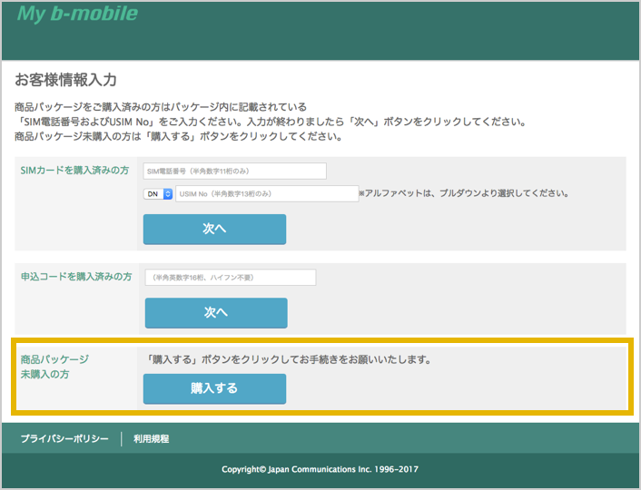Click the ※アルファベット pulldown note text

[x=463, y=194]
